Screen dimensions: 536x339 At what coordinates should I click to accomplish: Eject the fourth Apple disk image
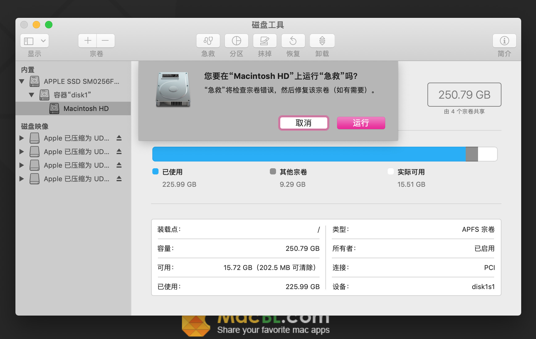[119, 179]
